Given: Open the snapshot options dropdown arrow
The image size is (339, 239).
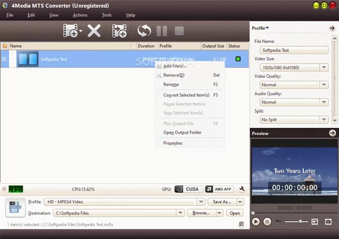Looking at the screenshot, I should pos(334,222).
